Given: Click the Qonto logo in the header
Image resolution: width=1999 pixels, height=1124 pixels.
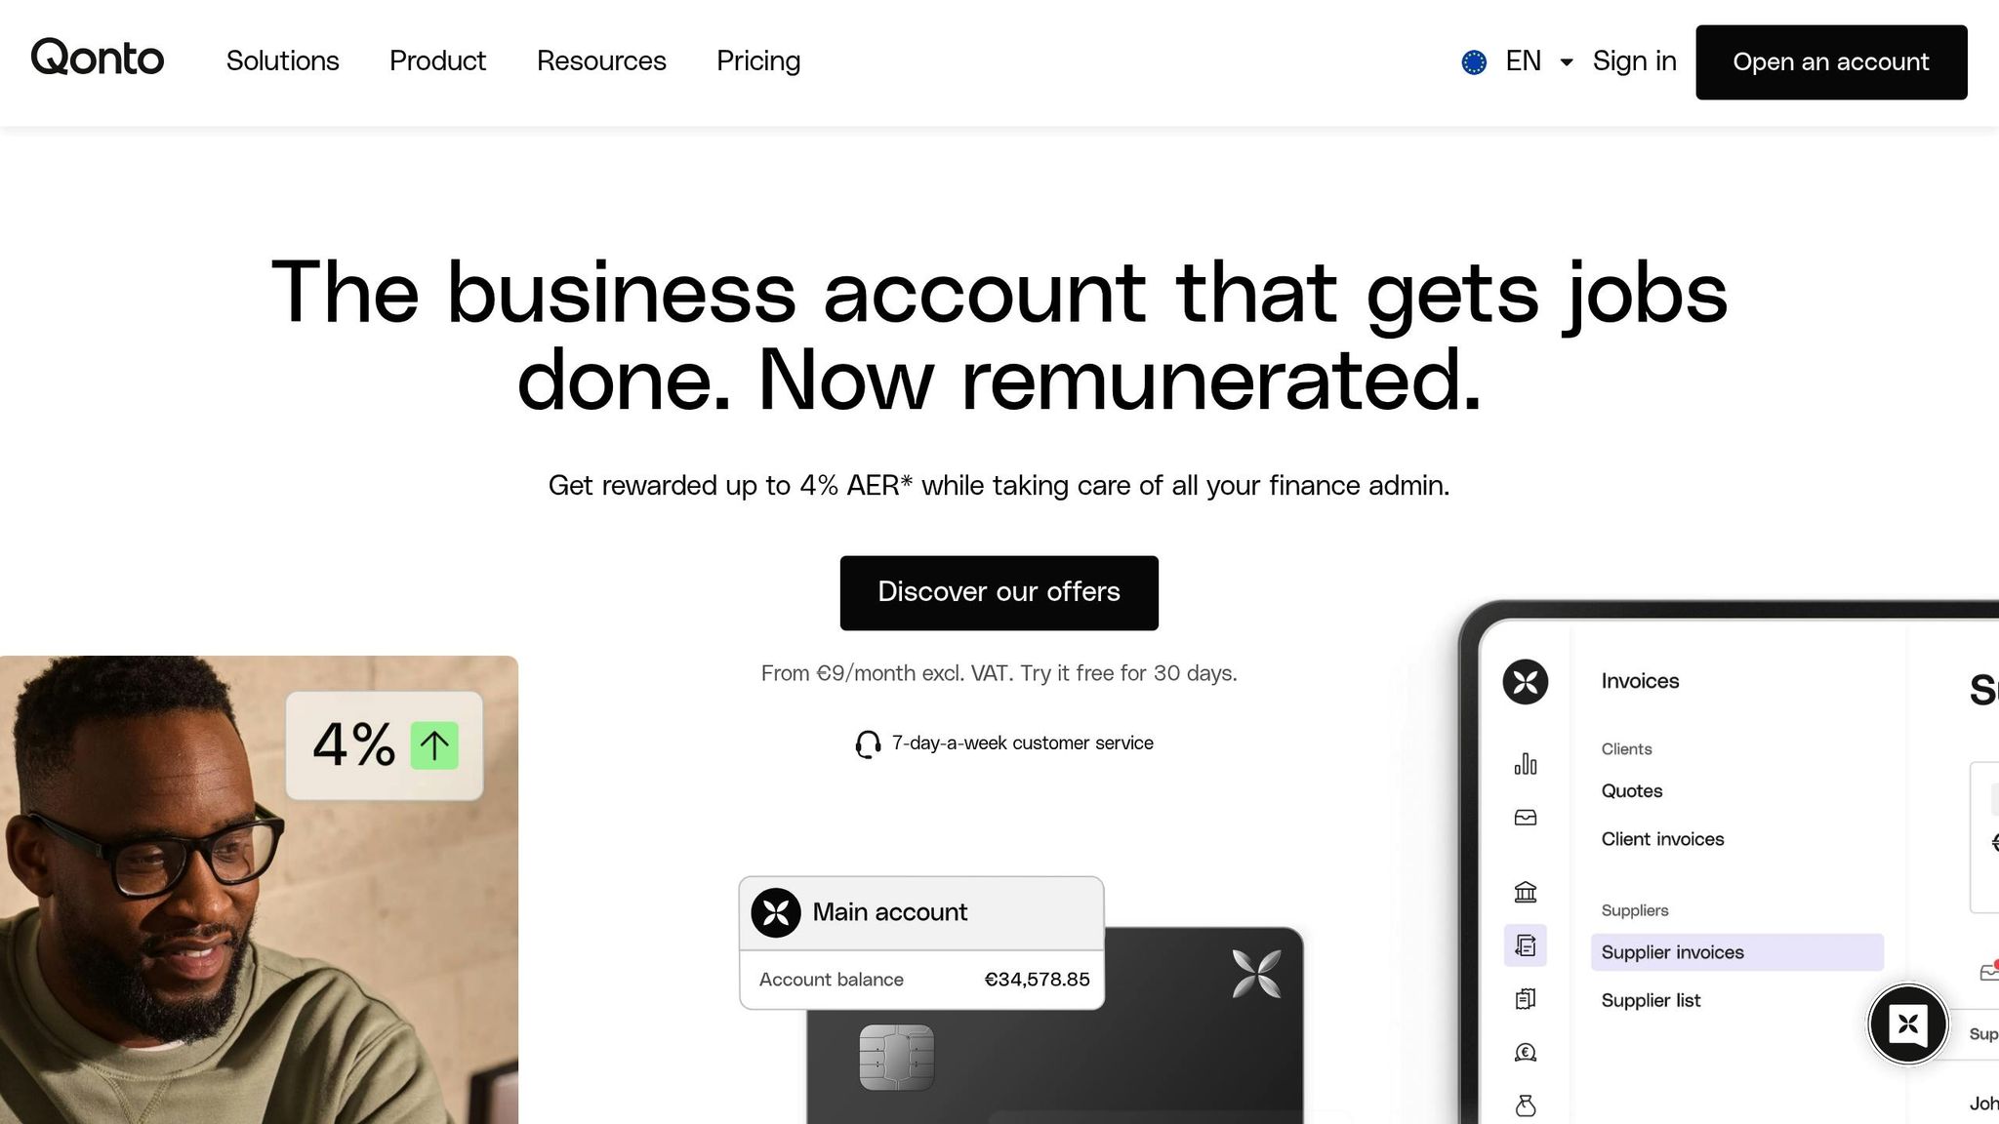Looking at the screenshot, I should (x=98, y=58).
